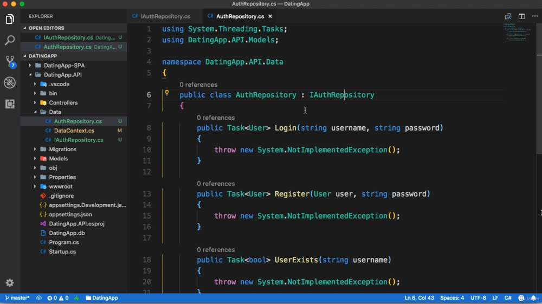Change the UTF-8 encoding in status bar

click(x=478, y=298)
